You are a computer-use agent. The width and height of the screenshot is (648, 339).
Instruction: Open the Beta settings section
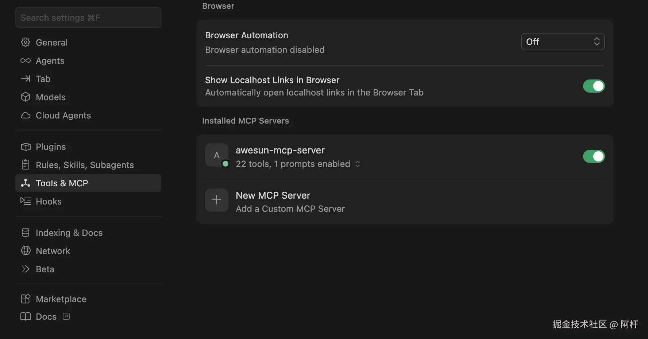[45, 269]
